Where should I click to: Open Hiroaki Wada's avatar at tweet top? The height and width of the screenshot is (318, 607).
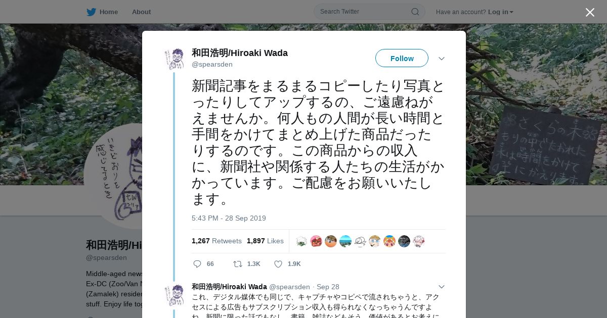pyautogui.click(x=175, y=59)
